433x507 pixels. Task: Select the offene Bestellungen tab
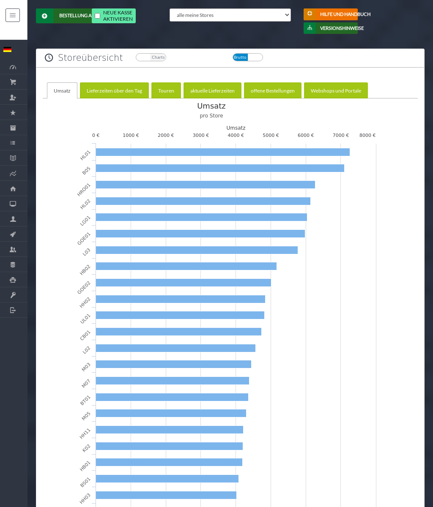(x=272, y=91)
